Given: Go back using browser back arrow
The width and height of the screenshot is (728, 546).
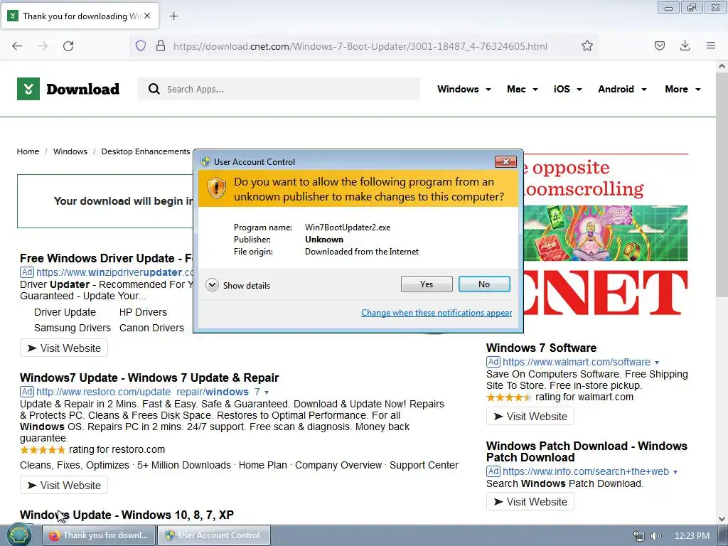Looking at the screenshot, I should click(x=17, y=46).
